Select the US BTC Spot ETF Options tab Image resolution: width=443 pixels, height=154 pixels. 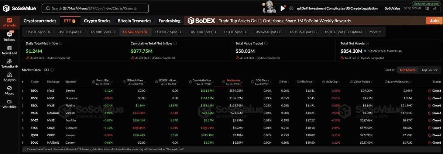click(x=343, y=32)
